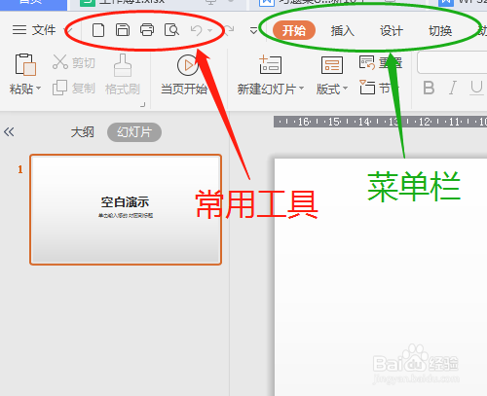
Task: Click the font name input box
Action: (x=452, y=62)
